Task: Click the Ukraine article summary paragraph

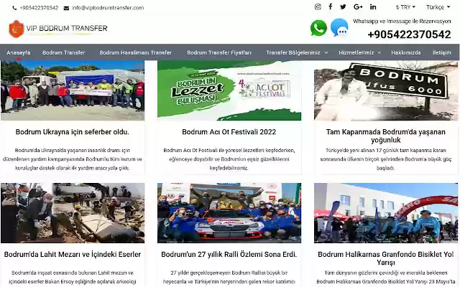Action: pos(73,159)
